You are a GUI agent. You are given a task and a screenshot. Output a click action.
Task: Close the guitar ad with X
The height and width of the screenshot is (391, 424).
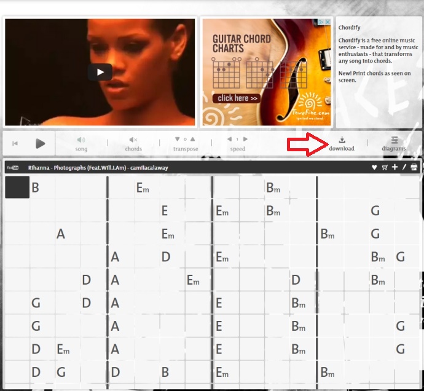[x=328, y=22]
